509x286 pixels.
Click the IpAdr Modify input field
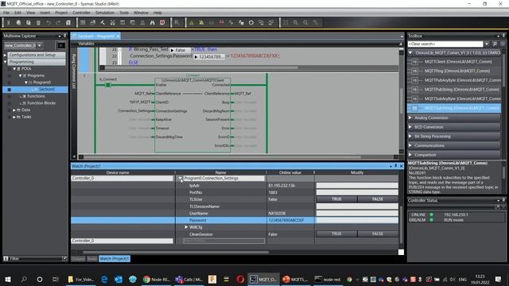tap(357, 185)
